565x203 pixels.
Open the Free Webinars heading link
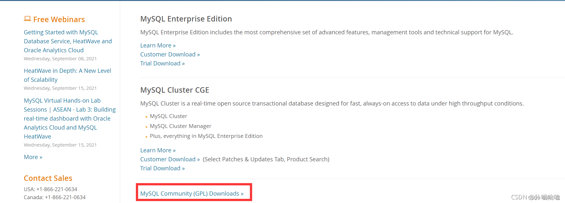(59, 20)
